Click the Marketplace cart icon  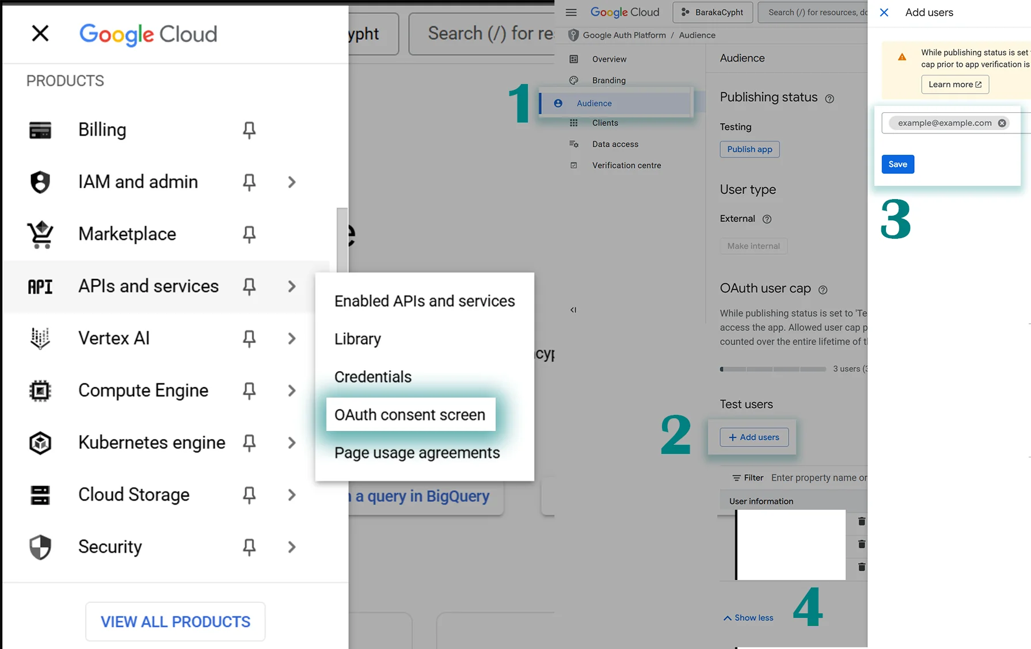(40, 234)
